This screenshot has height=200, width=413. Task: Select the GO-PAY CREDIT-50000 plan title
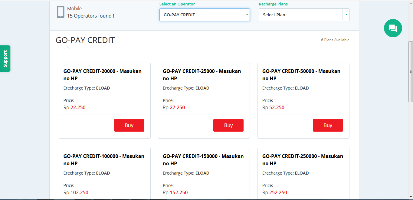(301, 75)
